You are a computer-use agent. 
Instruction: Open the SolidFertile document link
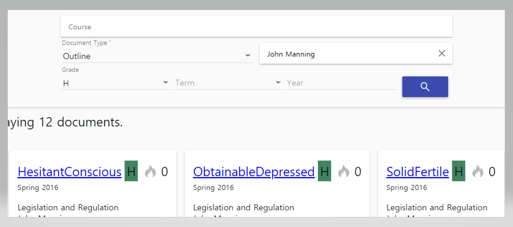(x=417, y=172)
